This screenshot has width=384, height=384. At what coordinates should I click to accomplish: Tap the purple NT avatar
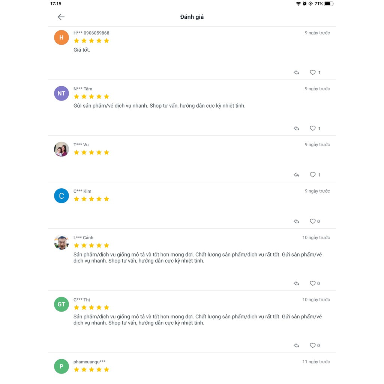[x=61, y=93]
